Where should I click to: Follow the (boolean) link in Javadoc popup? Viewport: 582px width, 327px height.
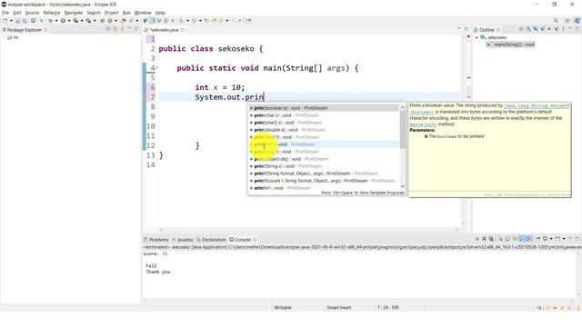[x=422, y=112]
